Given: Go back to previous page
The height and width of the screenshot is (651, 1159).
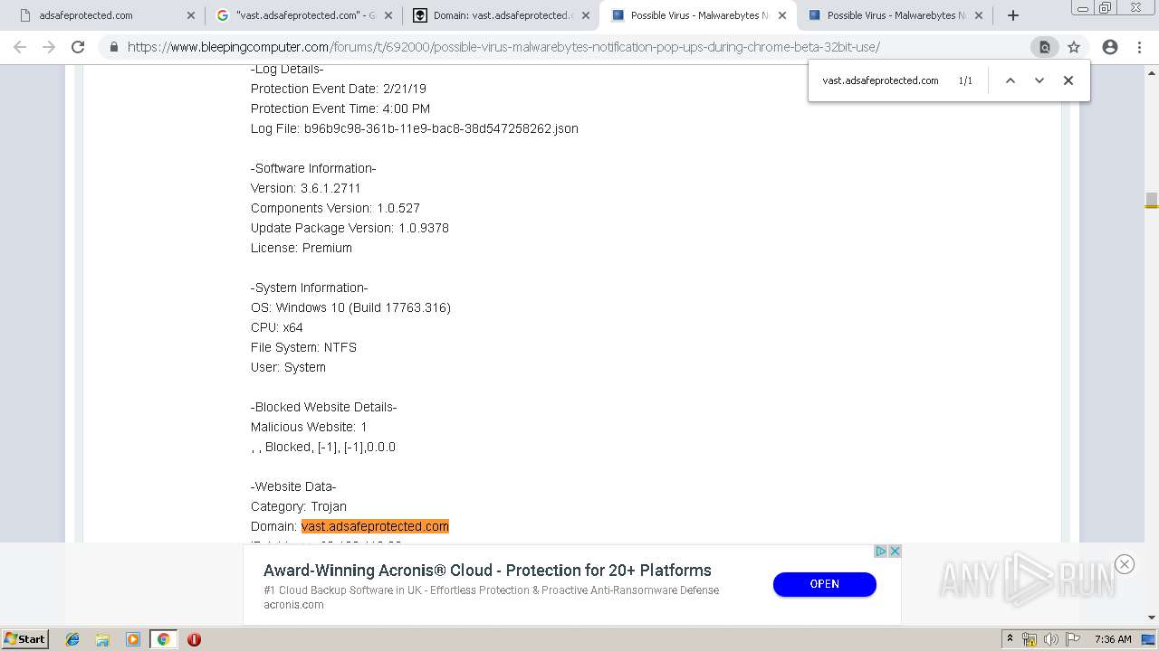Looking at the screenshot, I should 20,47.
